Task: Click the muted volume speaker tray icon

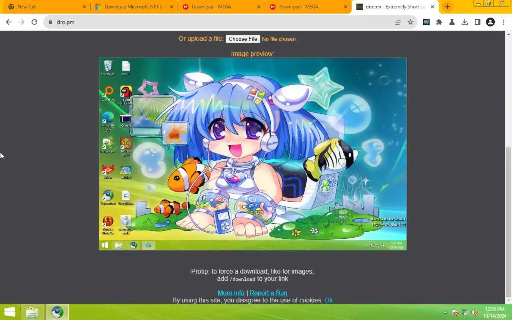Action: tap(474, 312)
